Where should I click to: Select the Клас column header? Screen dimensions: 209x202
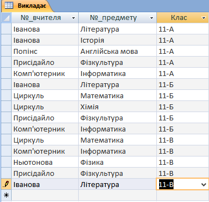point(183,18)
